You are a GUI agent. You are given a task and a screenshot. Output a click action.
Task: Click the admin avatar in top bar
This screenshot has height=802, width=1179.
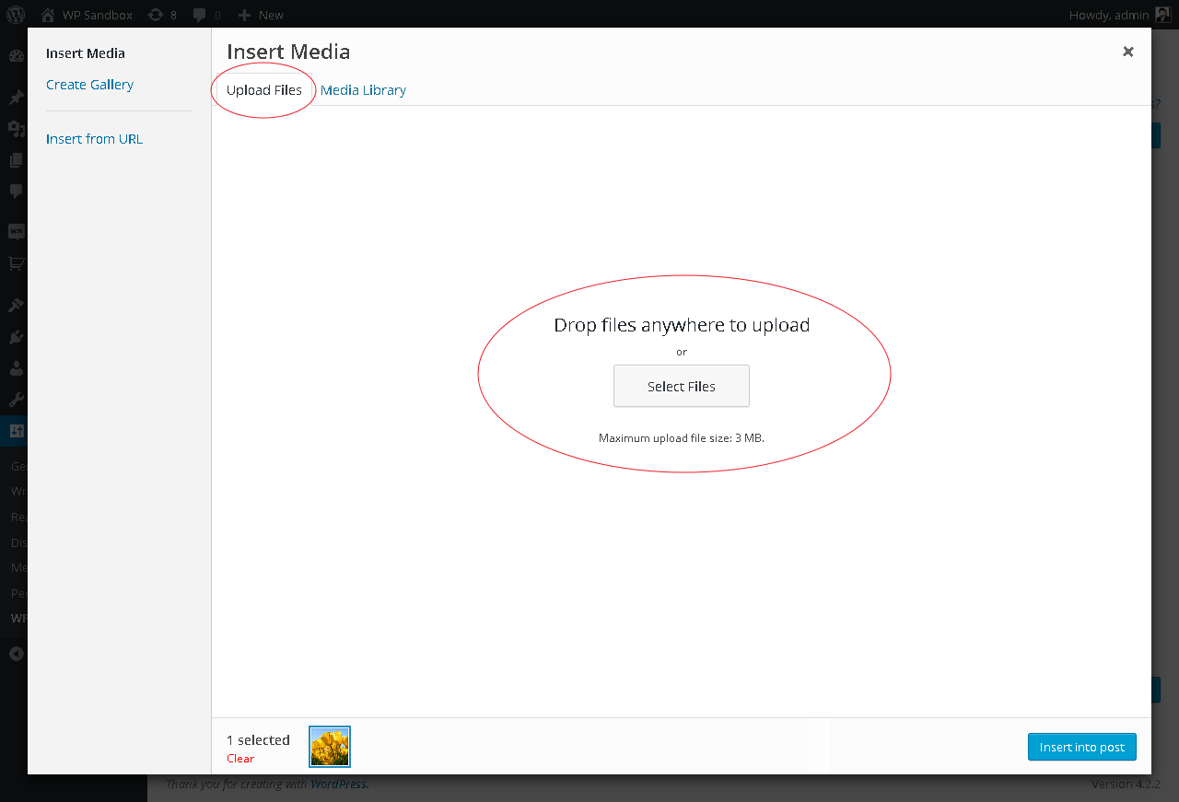(1162, 15)
